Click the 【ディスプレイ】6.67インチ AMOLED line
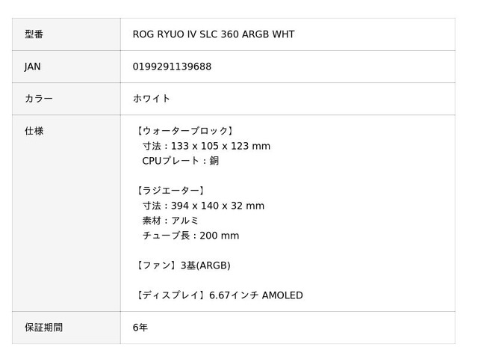Screen dimensions: 478x362 [x=219, y=295]
